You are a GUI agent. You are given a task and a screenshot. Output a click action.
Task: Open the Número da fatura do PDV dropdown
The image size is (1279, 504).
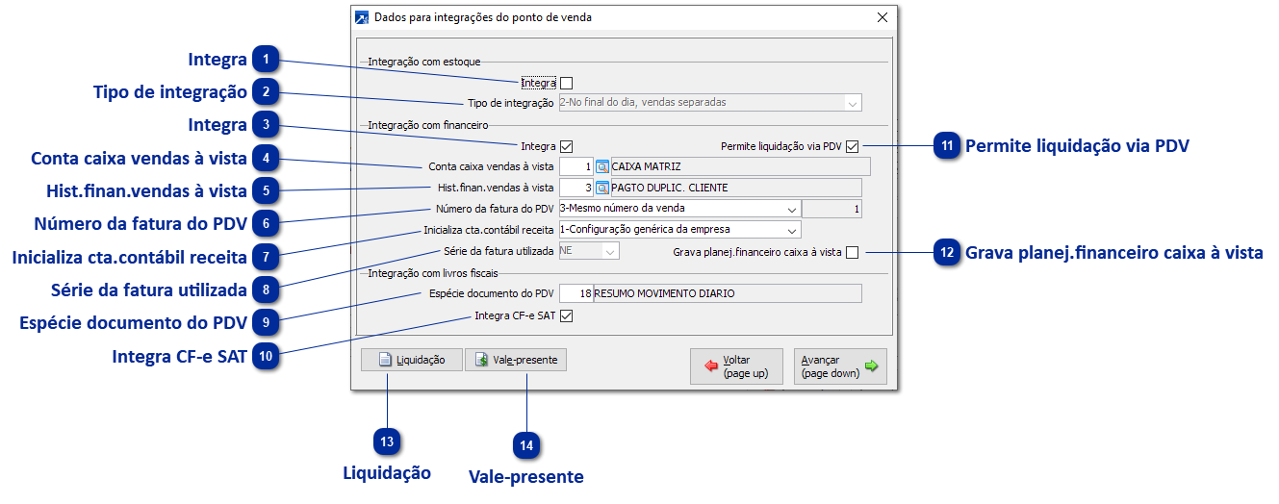coord(791,209)
